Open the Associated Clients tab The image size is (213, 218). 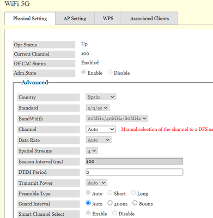tap(149, 19)
